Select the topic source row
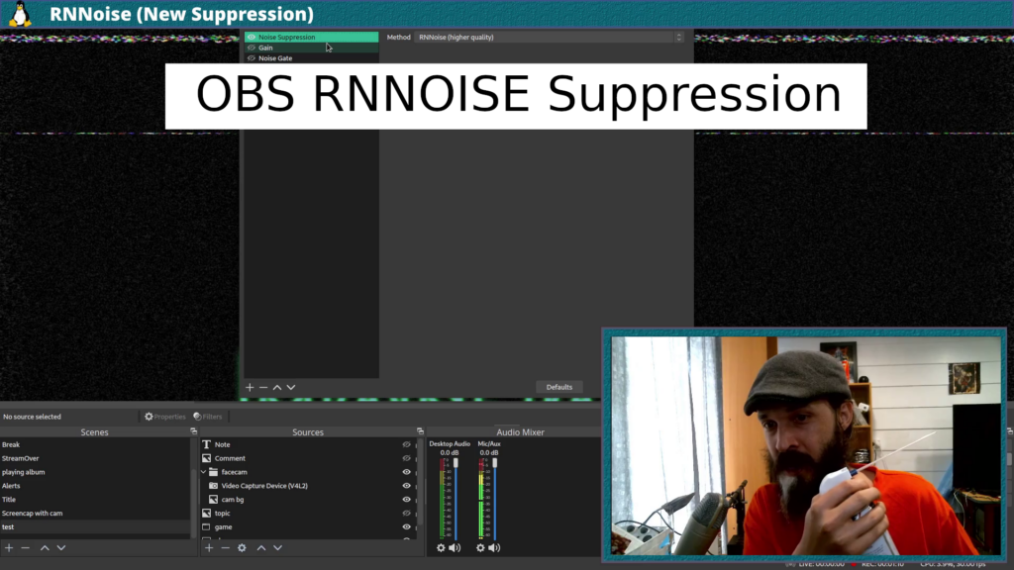 (x=310, y=514)
